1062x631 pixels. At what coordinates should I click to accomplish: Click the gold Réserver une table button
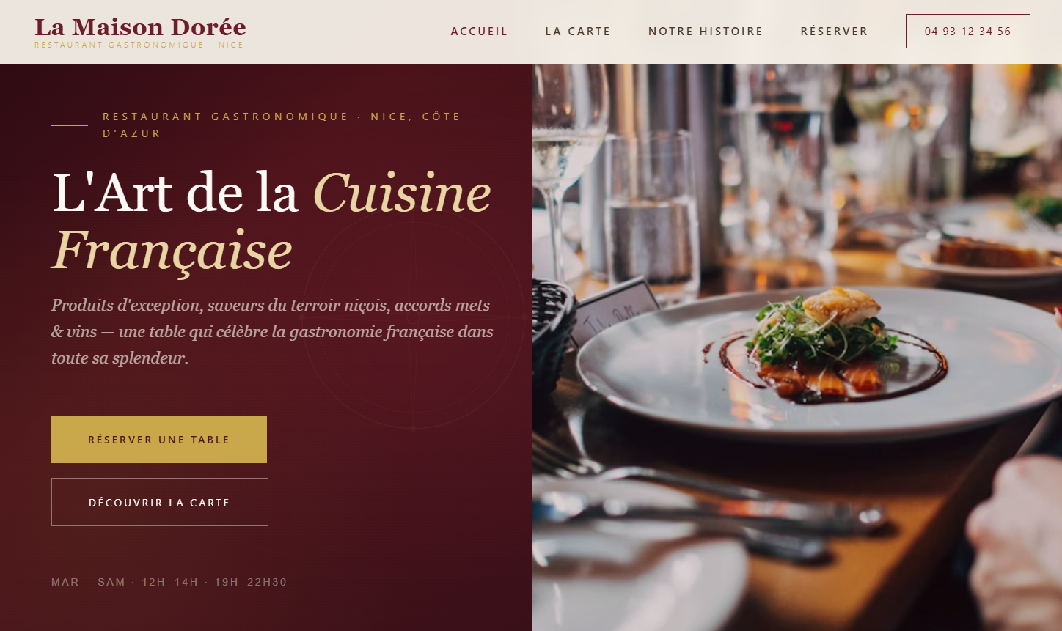click(x=159, y=440)
